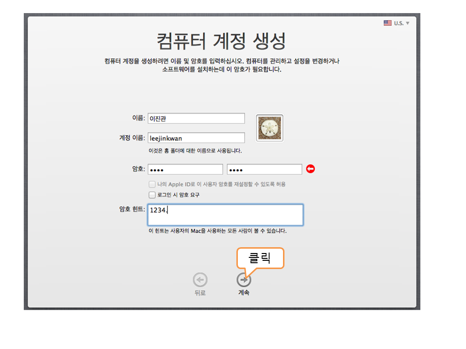Click the 뒤로 text label
The height and width of the screenshot is (349, 466).
[200, 293]
